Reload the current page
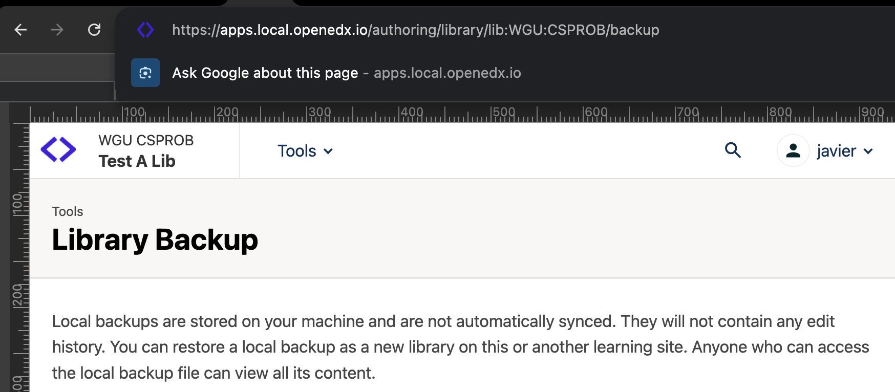 click(x=94, y=30)
